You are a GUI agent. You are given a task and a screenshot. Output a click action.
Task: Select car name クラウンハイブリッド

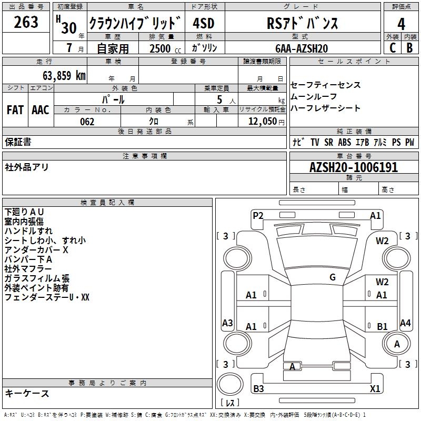tap(135, 23)
